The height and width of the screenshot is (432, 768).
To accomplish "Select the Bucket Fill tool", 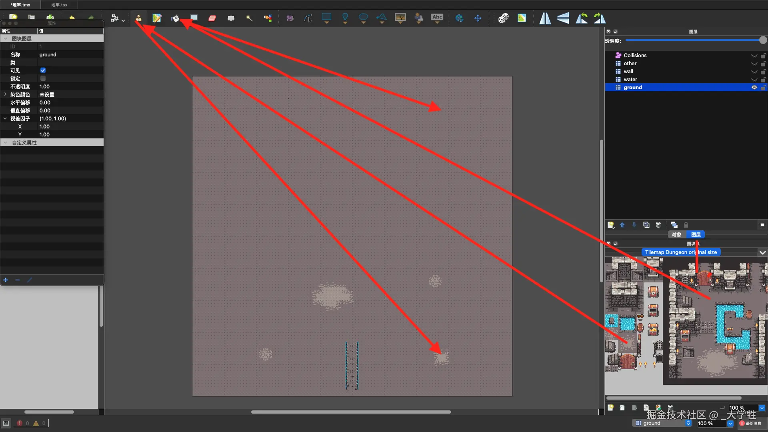I will 175,18.
